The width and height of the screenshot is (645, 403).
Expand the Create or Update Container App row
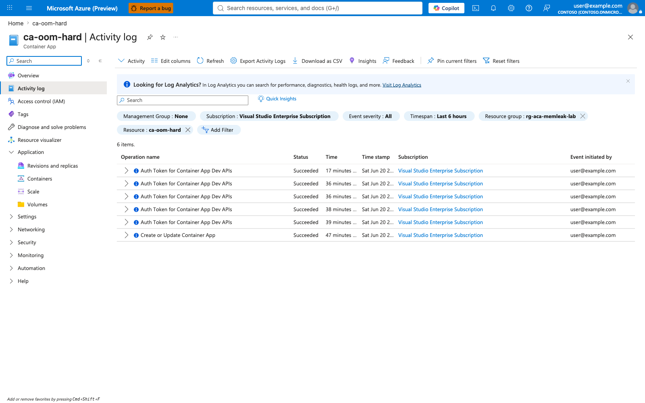pyautogui.click(x=126, y=235)
